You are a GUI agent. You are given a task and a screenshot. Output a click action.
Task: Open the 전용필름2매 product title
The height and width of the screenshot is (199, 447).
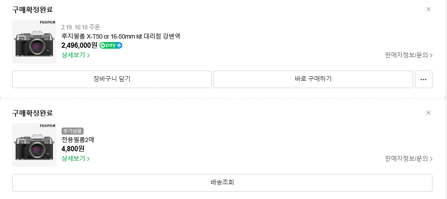[78, 140]
